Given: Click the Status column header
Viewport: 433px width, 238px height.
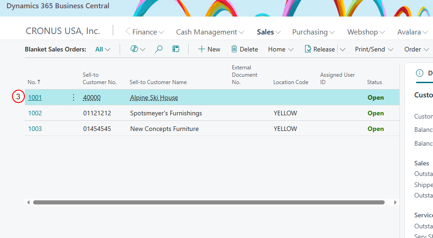Looking at the screenshot, I should point(375,82).
